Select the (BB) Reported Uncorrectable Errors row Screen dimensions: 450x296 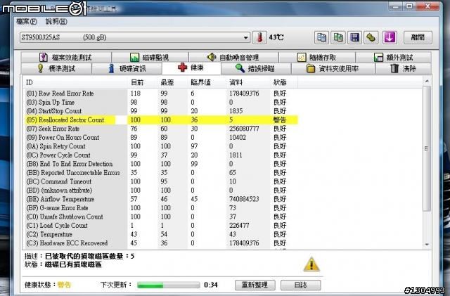tap(161, 173)
